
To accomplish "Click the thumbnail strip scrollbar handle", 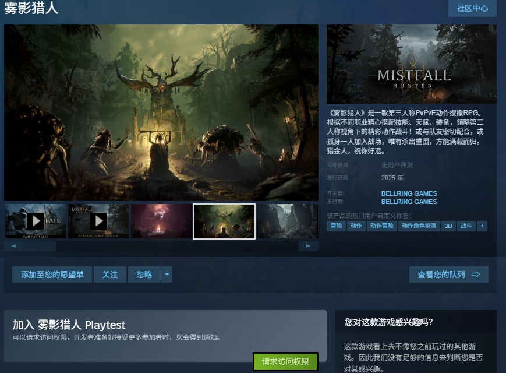I will [x=40, y=246].
